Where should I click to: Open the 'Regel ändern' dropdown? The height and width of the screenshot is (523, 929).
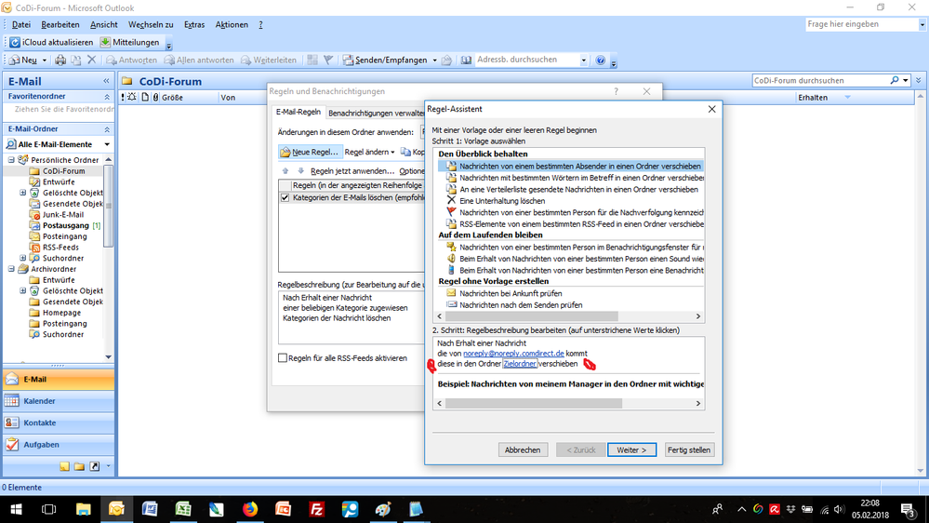pos(369,152)
